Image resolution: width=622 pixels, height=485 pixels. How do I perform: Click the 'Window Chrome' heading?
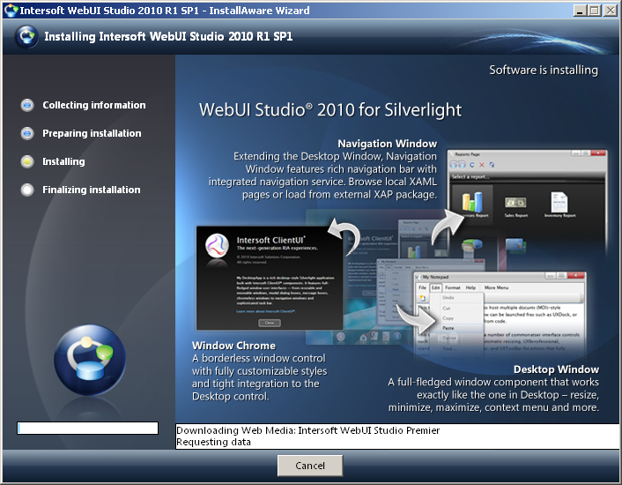click(233, 346)
